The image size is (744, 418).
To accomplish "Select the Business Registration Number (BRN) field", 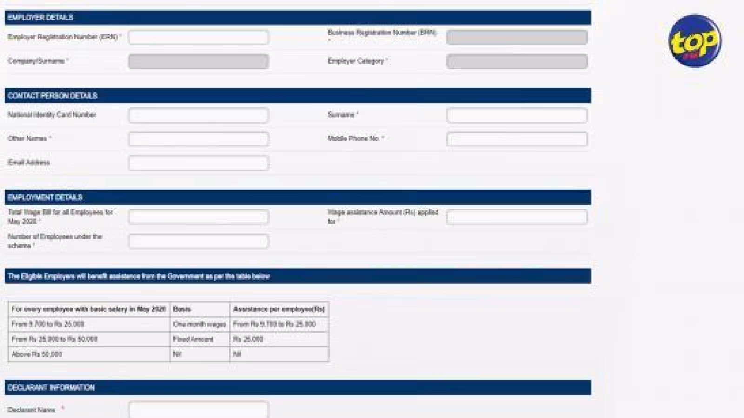I will 517,37.
